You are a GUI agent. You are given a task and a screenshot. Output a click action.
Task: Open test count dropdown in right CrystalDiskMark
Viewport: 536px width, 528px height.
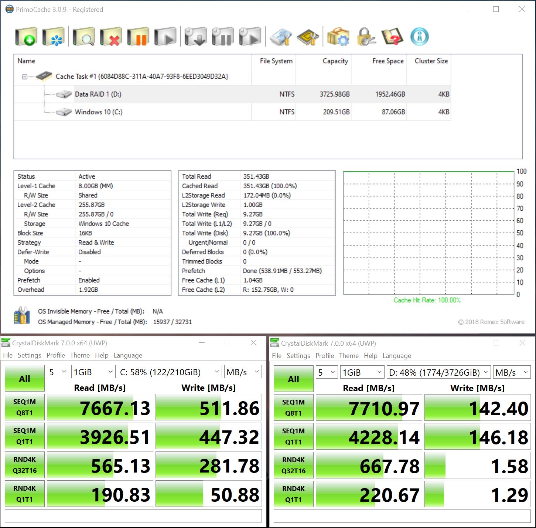[x=327, y=372]
